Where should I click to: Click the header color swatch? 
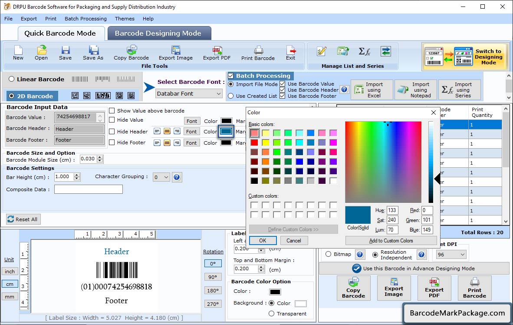[226, 131]
